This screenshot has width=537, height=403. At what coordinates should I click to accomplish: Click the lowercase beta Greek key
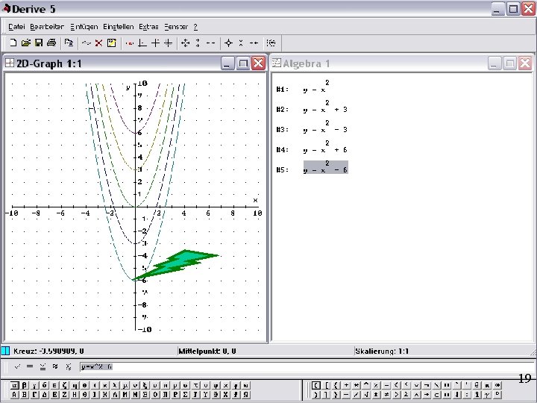point(25,385)
